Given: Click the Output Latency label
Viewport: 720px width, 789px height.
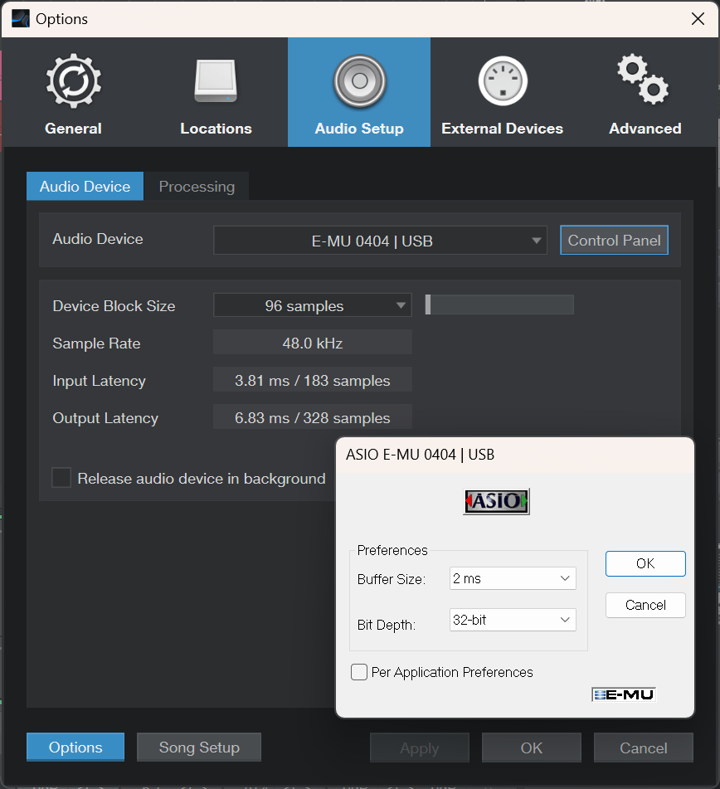Looking at the screenshot, I should [105, 418].
